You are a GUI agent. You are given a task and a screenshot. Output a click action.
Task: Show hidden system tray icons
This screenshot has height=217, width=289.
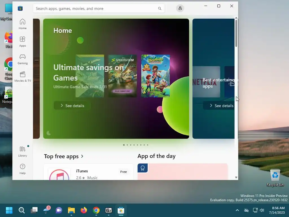click(x=237, y=210)
